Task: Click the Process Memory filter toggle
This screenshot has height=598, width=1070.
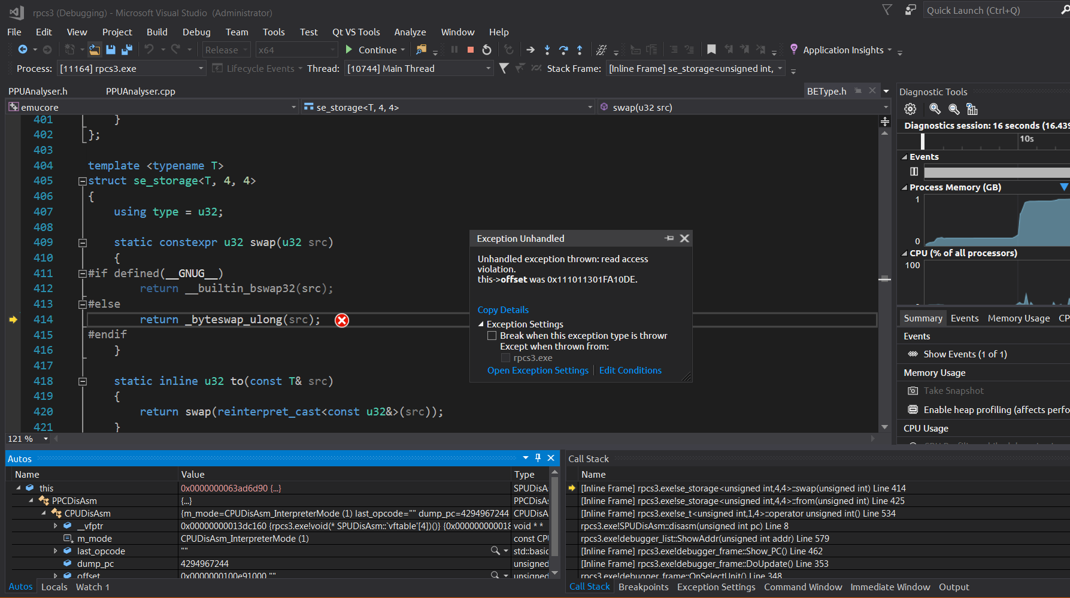Action: click(x=1063, y=187)
